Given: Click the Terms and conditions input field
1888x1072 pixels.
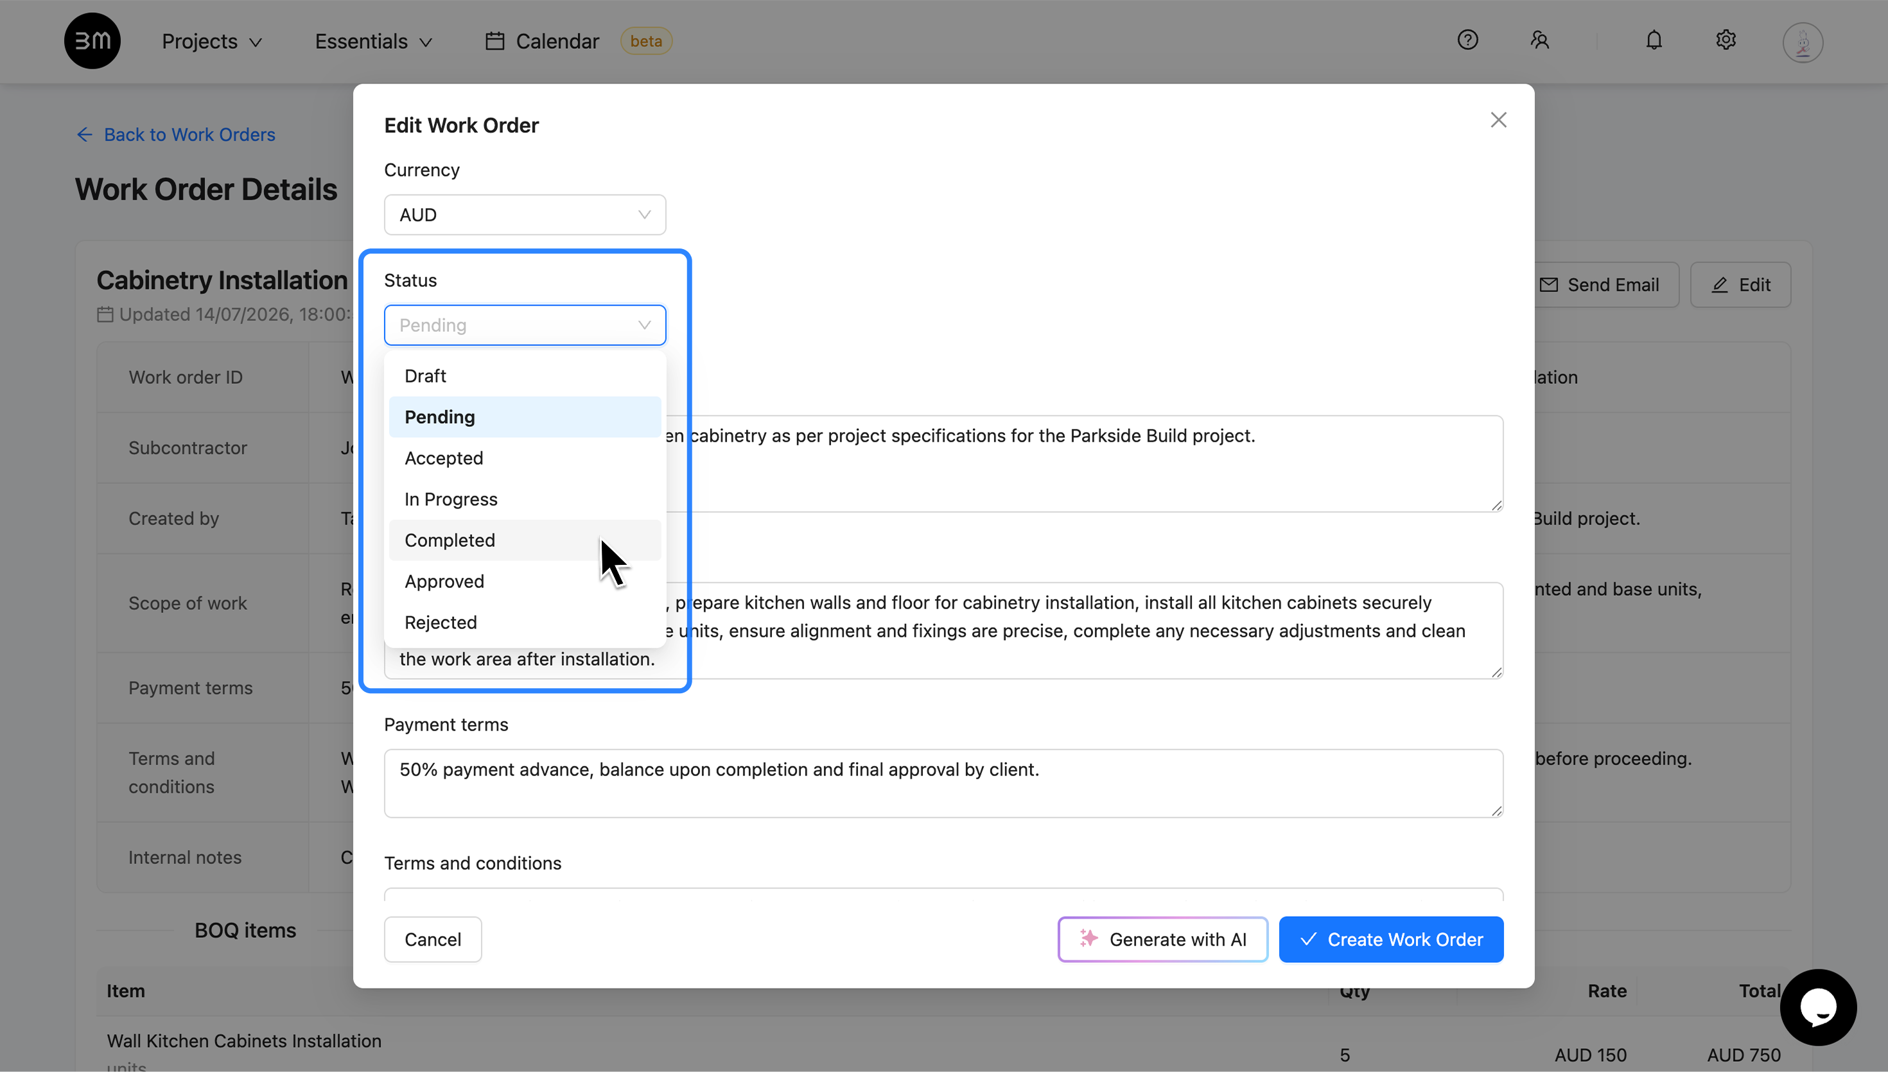Looking at the screenshot, I should (943, 895).
